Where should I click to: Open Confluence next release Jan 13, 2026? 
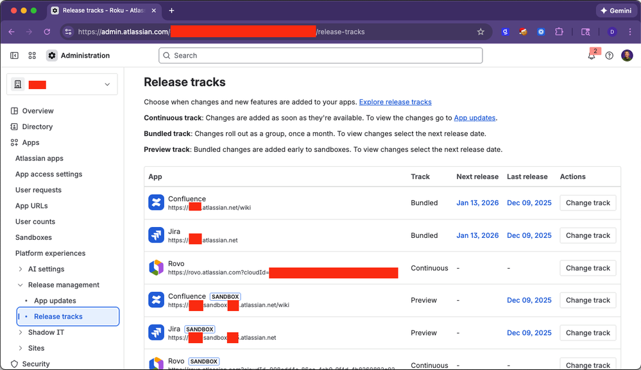click(477, 203)
